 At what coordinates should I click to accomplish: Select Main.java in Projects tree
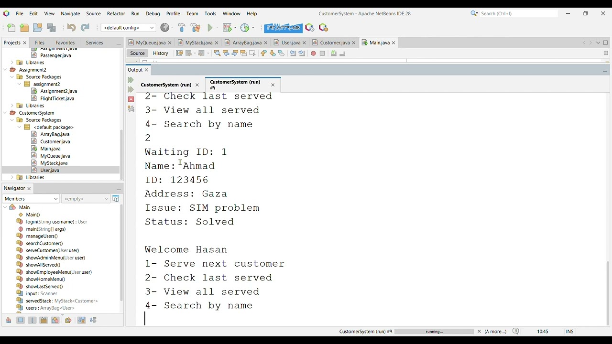50,149
